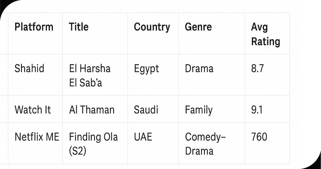Select the 8.7 rating cell
The height and width of the screenshot is (169, 321).
point(257,69)
